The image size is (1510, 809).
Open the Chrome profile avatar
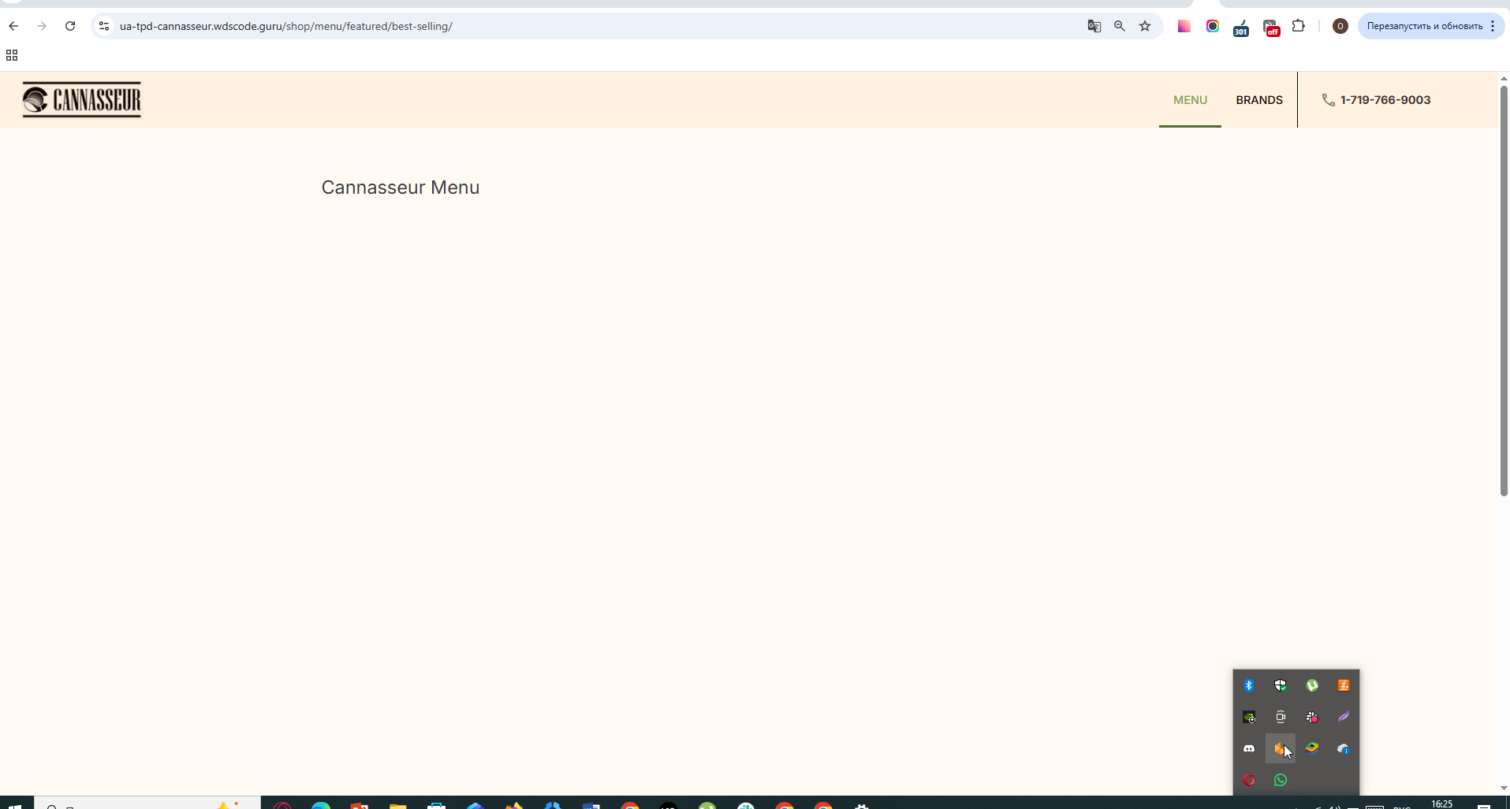[x=1340, y=26]
